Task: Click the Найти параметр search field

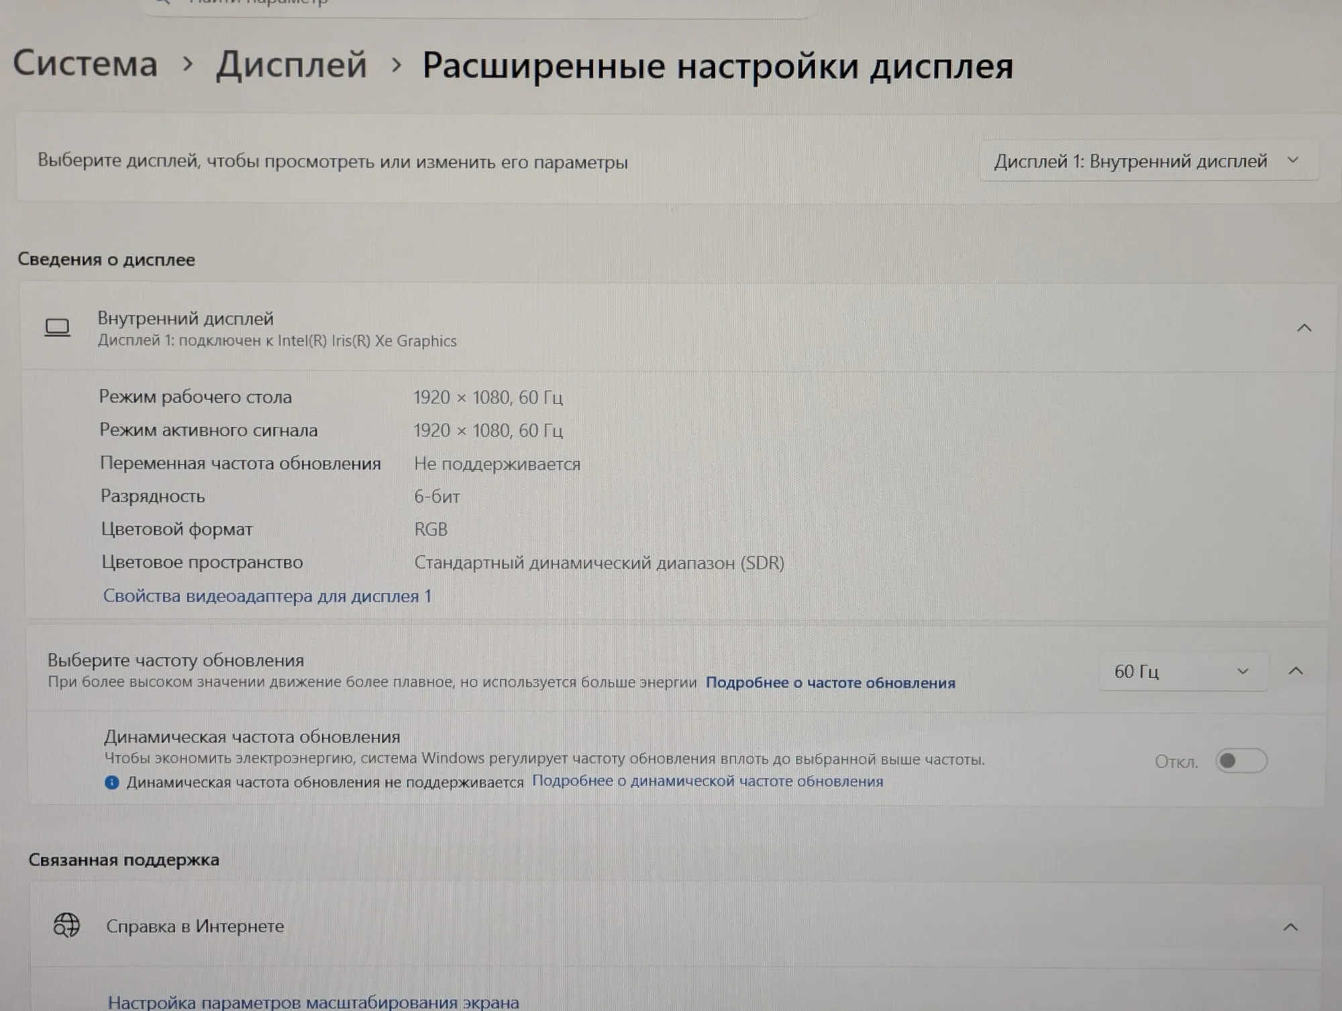Action: 480,5
